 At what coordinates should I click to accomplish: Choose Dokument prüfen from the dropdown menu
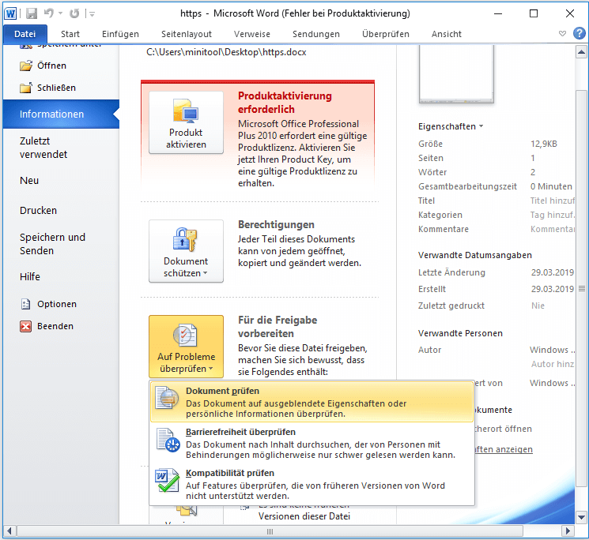point(311,402)
